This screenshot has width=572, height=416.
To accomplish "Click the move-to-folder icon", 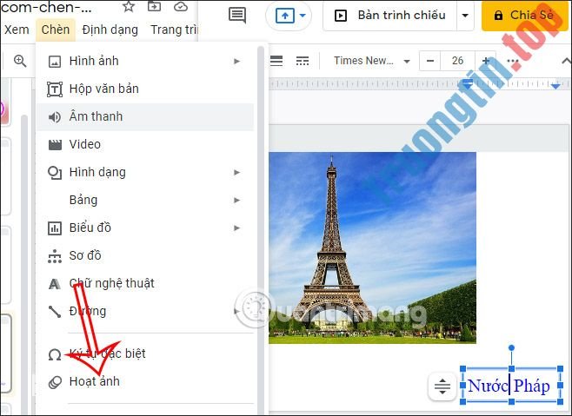I will coord(155,6).
